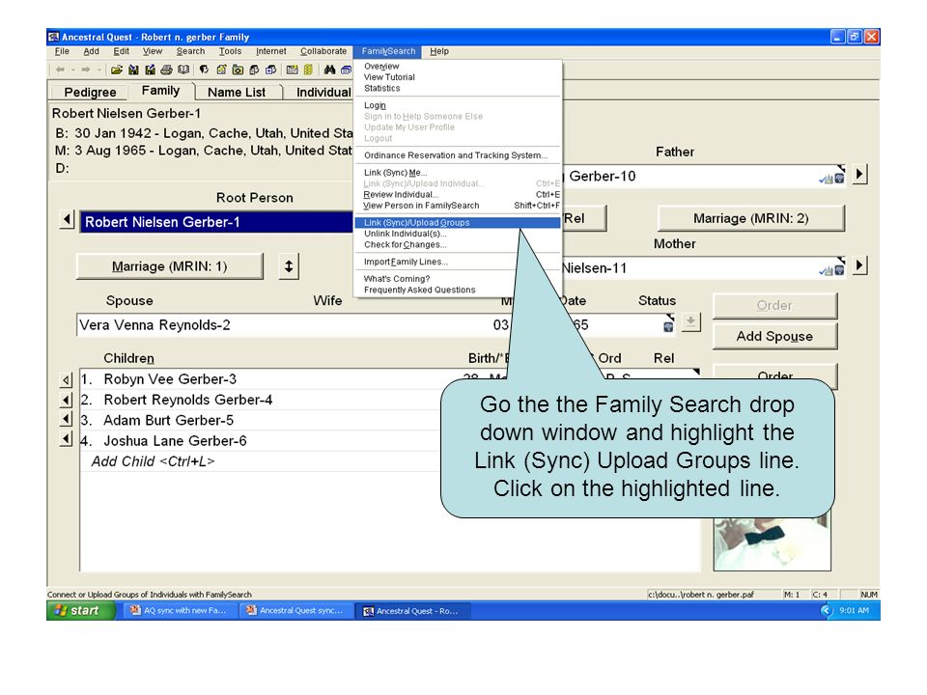Open the View menu
Viewport: 927px width, 695px height.
[x=152, y=51]
